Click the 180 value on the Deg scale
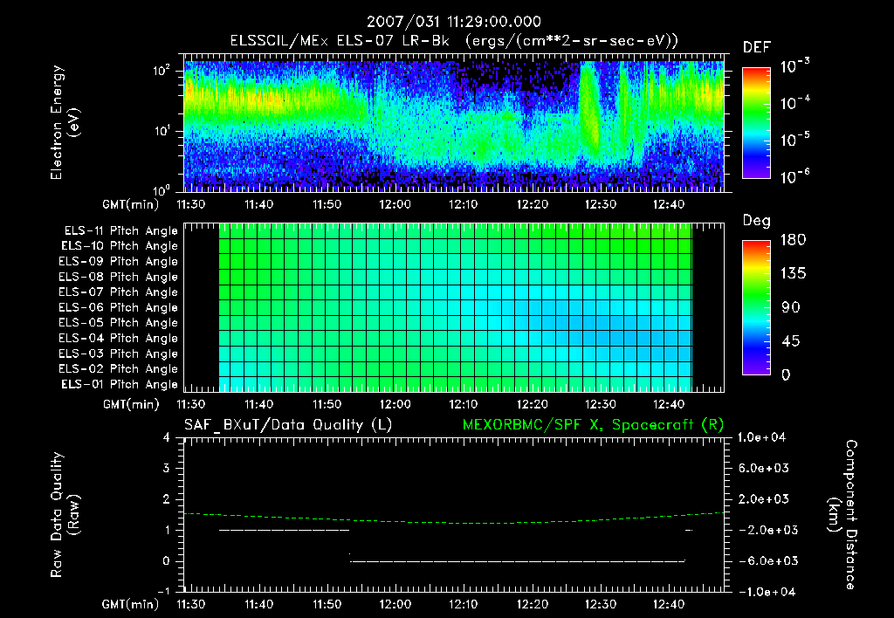This screenshot has height=618, width=894. [793, 240]
